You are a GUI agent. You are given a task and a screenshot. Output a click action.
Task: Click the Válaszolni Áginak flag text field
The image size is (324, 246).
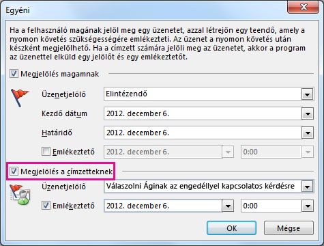click(x=203, y=187)
